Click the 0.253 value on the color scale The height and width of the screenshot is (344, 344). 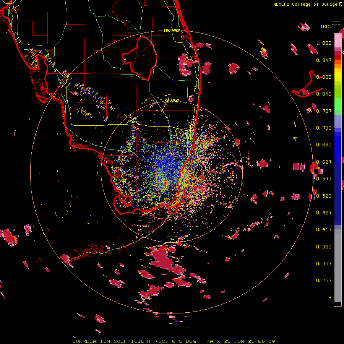324,281
